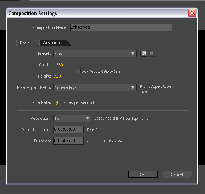Viewport: 205px width, 194px height.
Task: Click the Start Timecode field
Action: [68, 130]
